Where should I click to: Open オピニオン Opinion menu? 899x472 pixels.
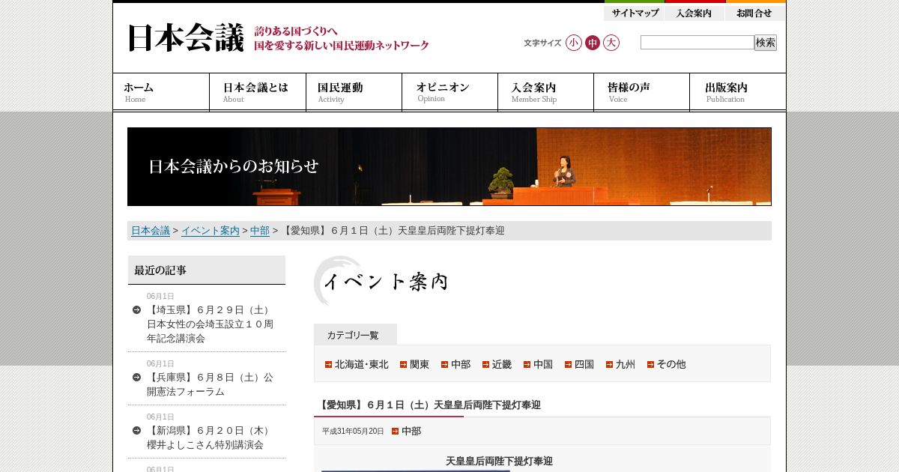coord(449,92)
